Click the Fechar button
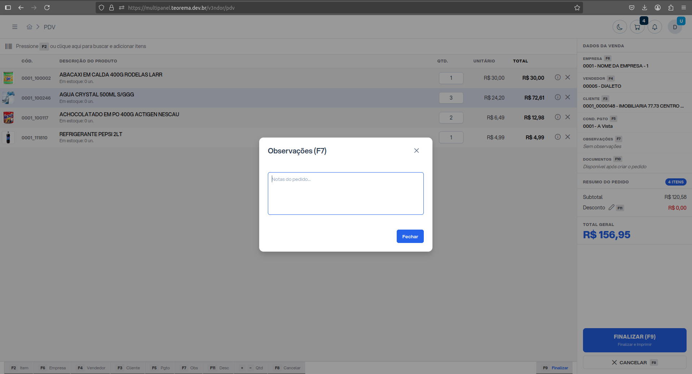Viewport: 692px width, 374px height. pos(410,236)
